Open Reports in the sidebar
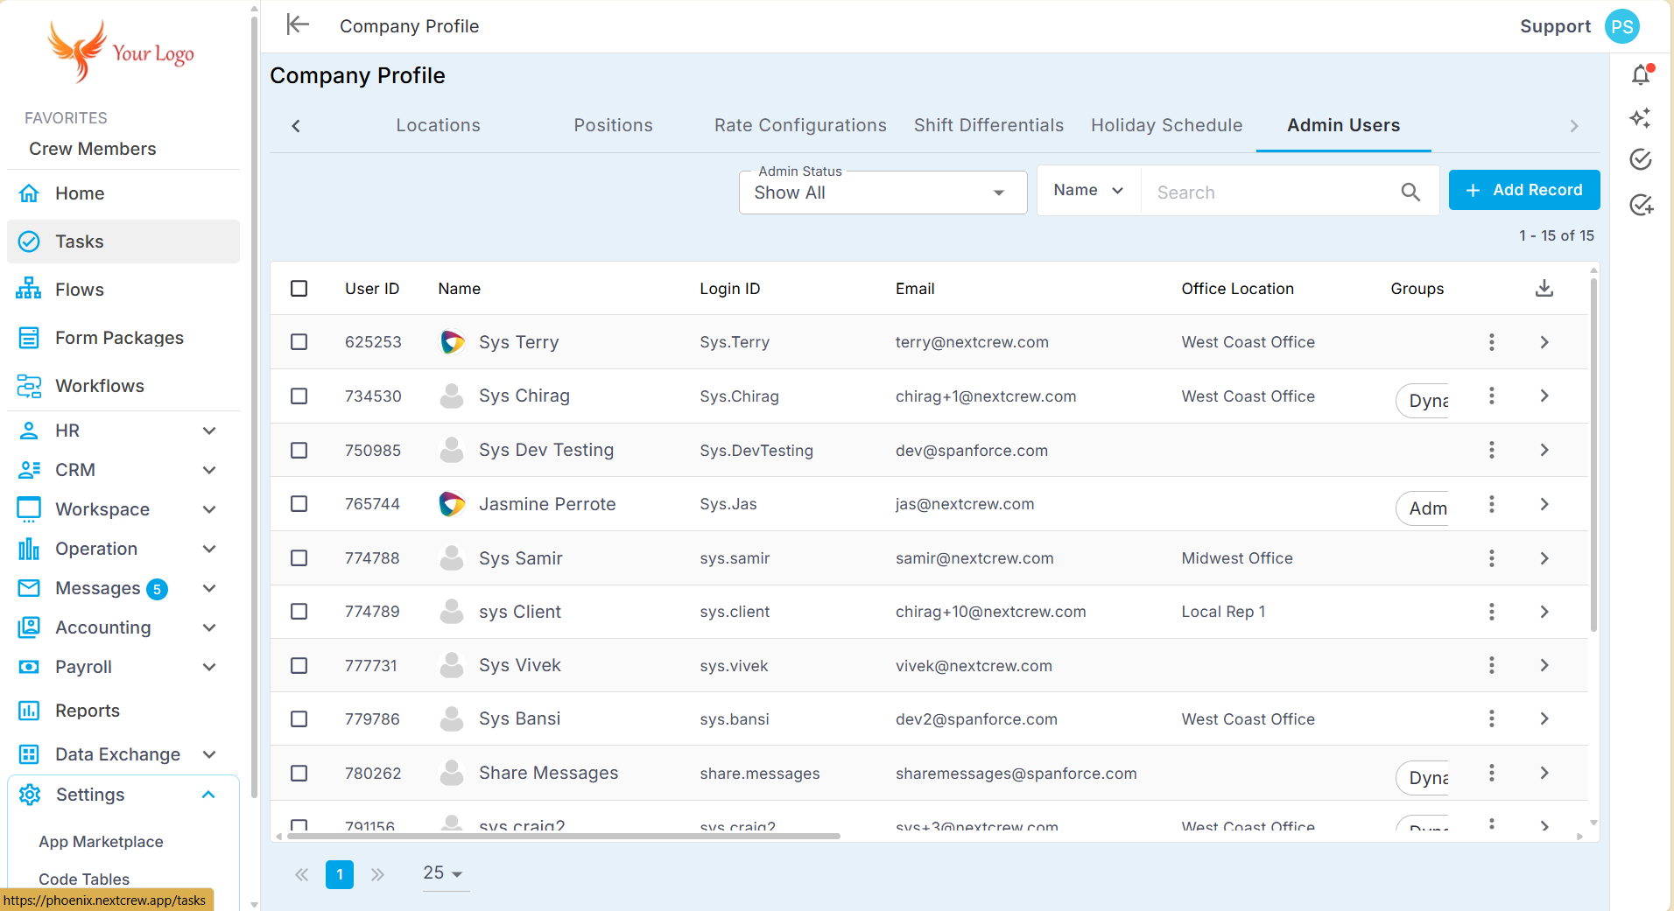 pos(123,711)
